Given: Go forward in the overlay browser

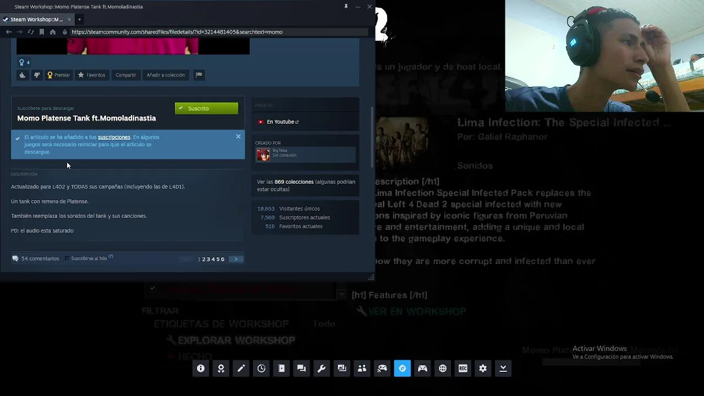Looking at the screenshot, I should pyautogui.click(x=20, y=32).
